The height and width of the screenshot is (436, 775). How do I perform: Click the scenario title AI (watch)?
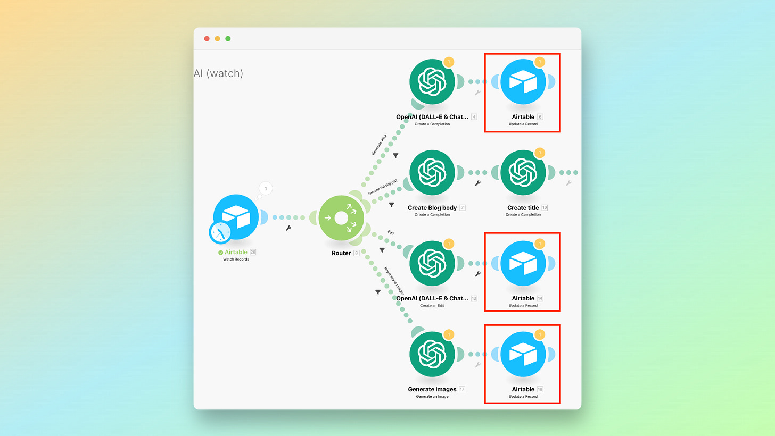(x=218, y=73)
